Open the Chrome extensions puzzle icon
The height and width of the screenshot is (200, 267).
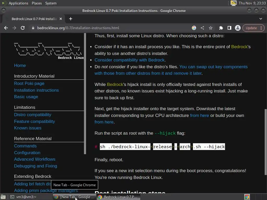point(221,28)
